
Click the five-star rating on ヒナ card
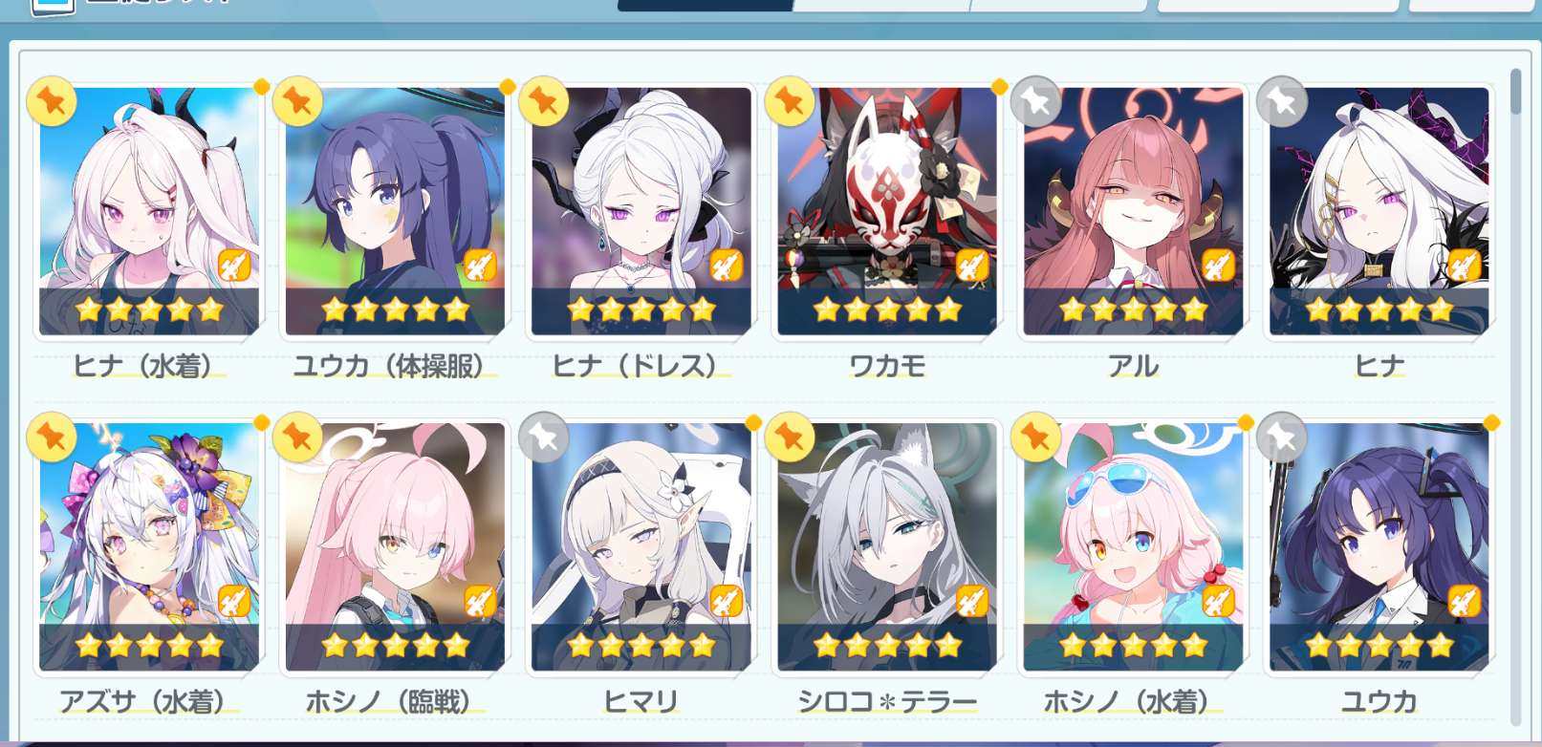(x=1379, y=309)
